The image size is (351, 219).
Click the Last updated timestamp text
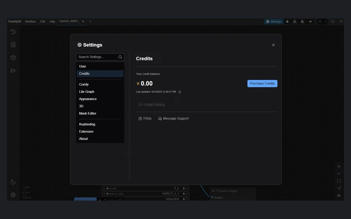coord(156,92)
